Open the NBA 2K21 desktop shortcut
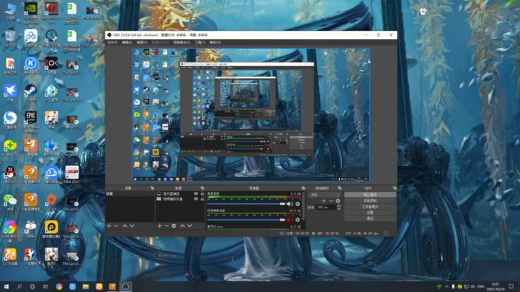The image size is (520, 292). coord(71,175)
